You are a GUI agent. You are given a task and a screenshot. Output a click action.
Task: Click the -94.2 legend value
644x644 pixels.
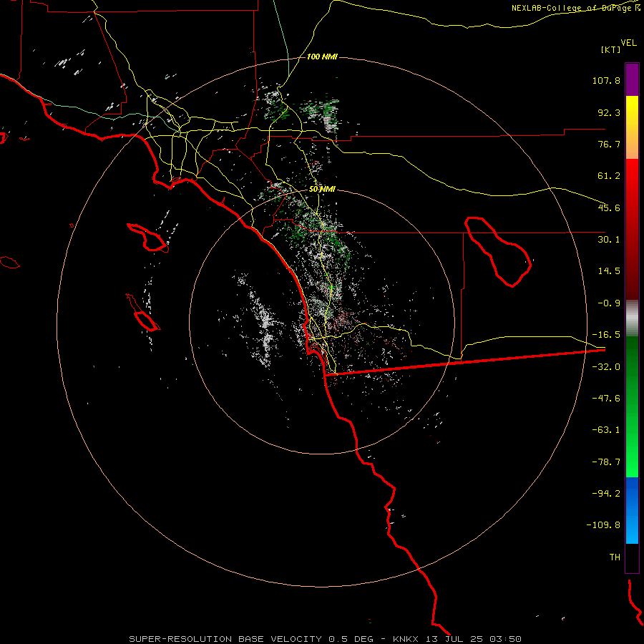606,494
